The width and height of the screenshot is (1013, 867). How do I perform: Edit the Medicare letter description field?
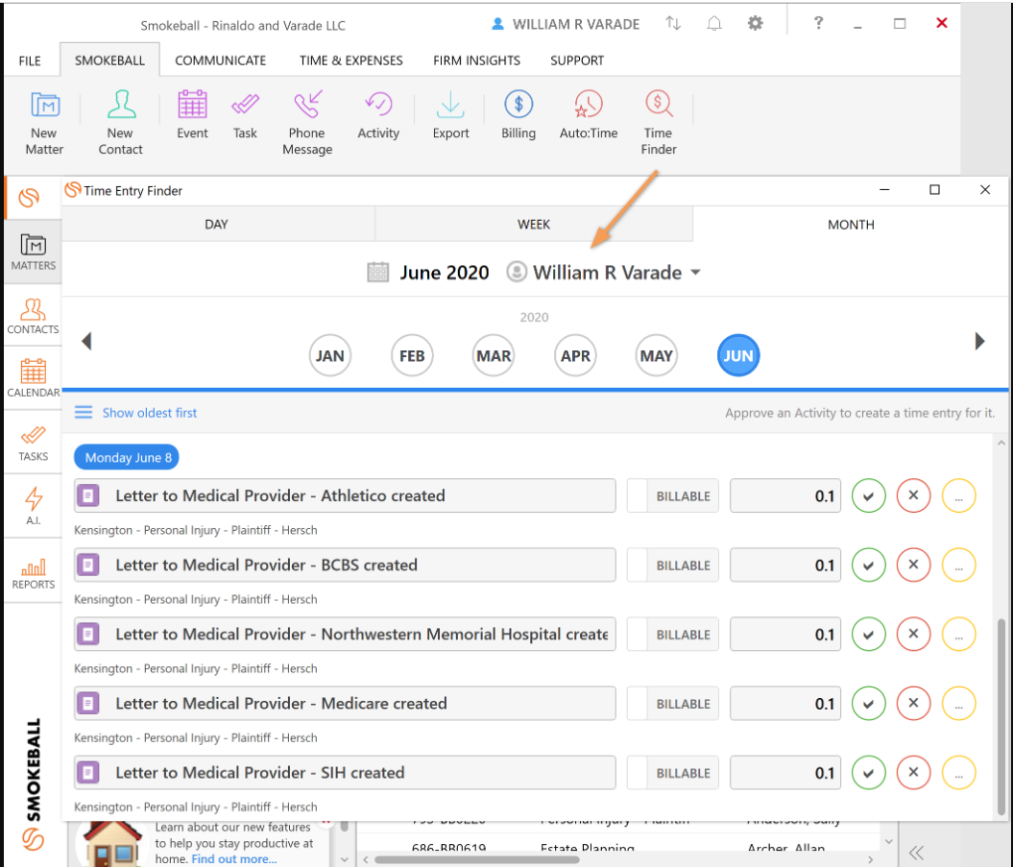point(345,704)
